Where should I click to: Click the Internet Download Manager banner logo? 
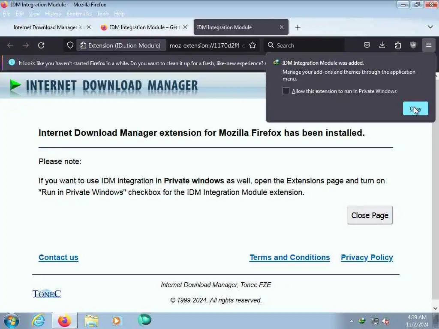(104, 86)
